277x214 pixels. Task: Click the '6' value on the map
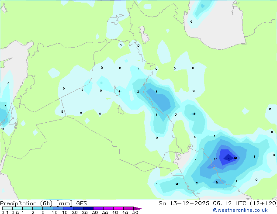217,183
